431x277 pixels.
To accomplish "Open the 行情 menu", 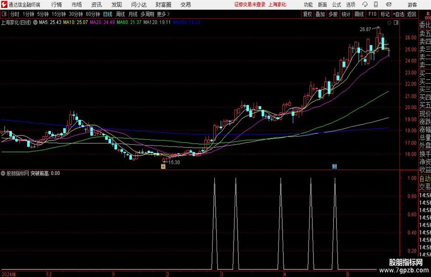I will point(57,5).
